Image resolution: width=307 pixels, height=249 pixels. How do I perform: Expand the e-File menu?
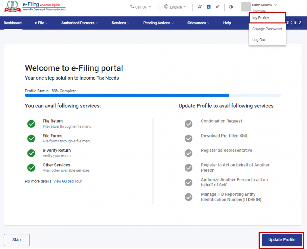[41, 23]
